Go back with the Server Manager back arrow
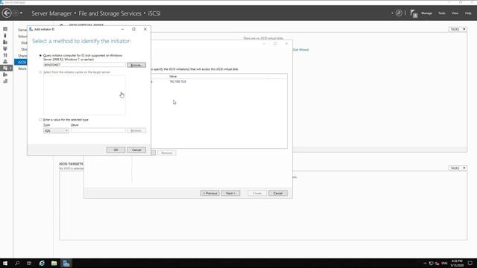This screenshot has height=268, width=477. (x=7, y=13)
